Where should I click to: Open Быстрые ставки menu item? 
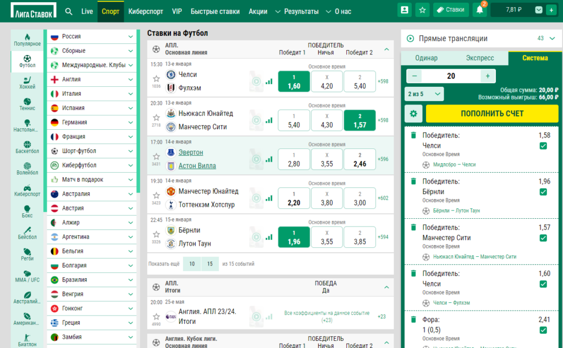coord(215,12)
